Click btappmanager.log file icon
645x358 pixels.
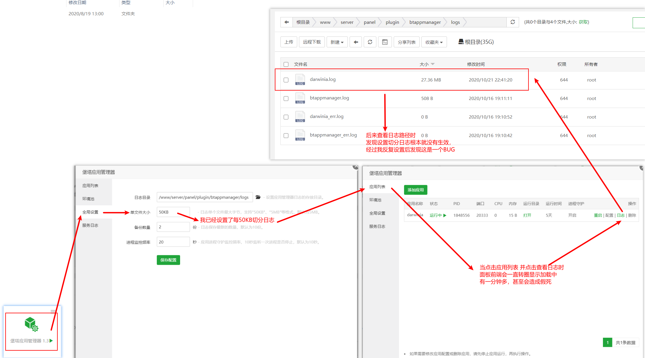pos(300,98)
